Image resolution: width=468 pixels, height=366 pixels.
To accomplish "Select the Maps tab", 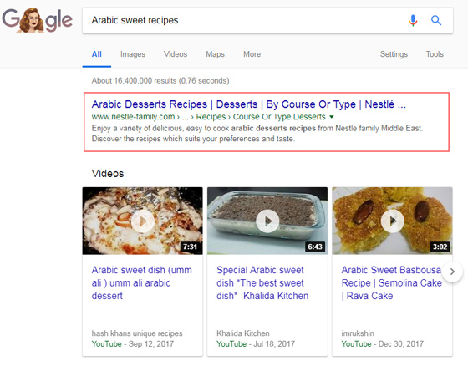I will click(216, 54).
